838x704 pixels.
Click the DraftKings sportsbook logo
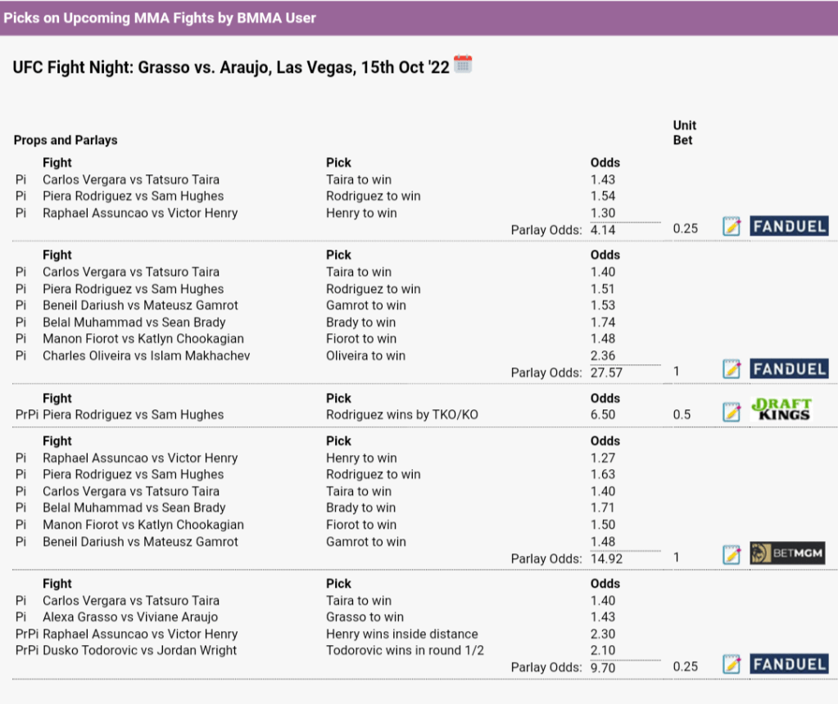[781, 409]
